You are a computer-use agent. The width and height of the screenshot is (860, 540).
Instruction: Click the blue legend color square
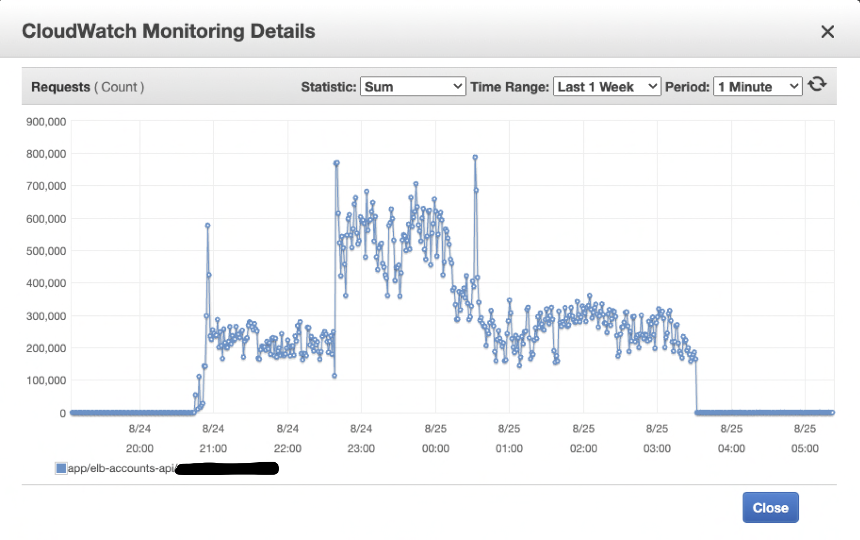coord(61,468)
